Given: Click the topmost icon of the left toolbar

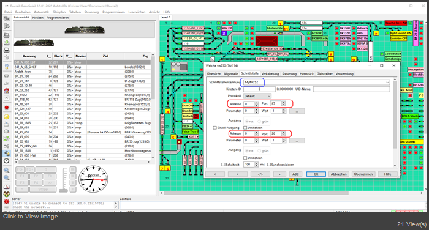Looking at the screenshot, I should click(x=7, y=19).
